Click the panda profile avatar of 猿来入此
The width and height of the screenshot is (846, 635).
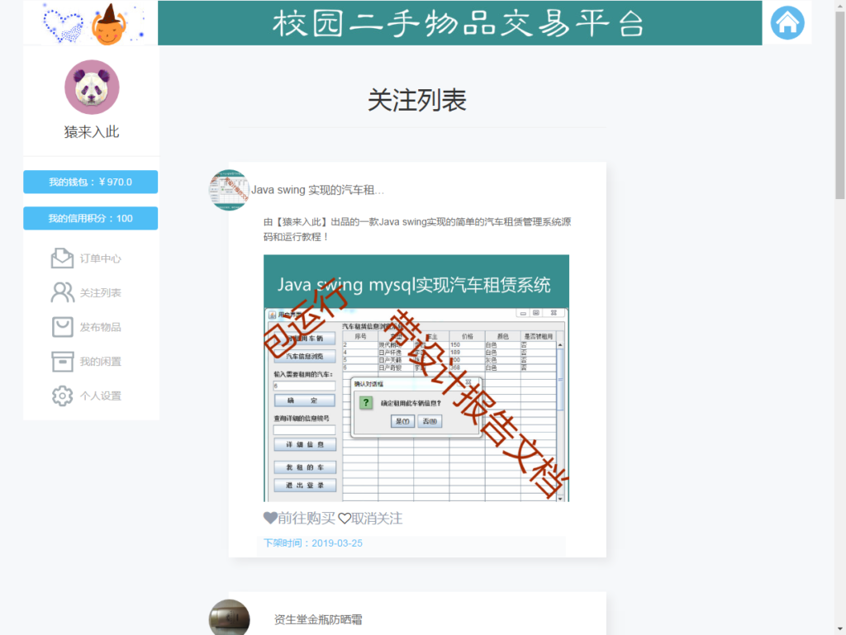click(90, 87)
